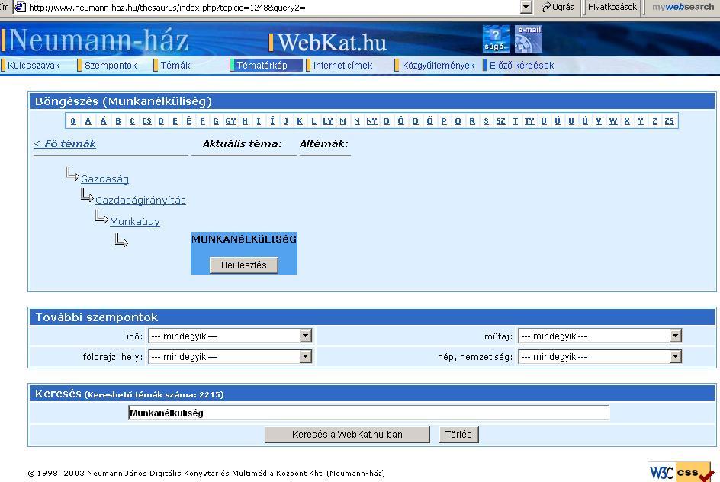Click the Törlés button
720x482 pixels.
458,434
